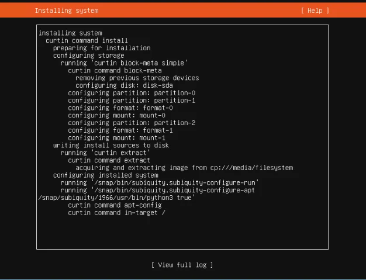This screenshot has width=366, height=280.
Task: Select the 'configuring format: format-0' line
Action: [x=120, y=108]
